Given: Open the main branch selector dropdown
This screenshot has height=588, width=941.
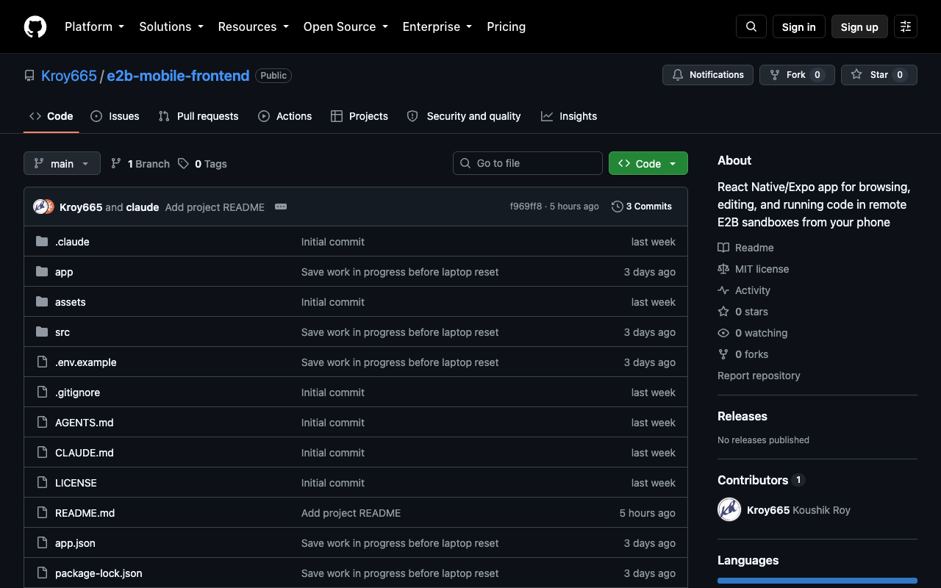Looking at the screenshot, I should click(x=62, y=163).
